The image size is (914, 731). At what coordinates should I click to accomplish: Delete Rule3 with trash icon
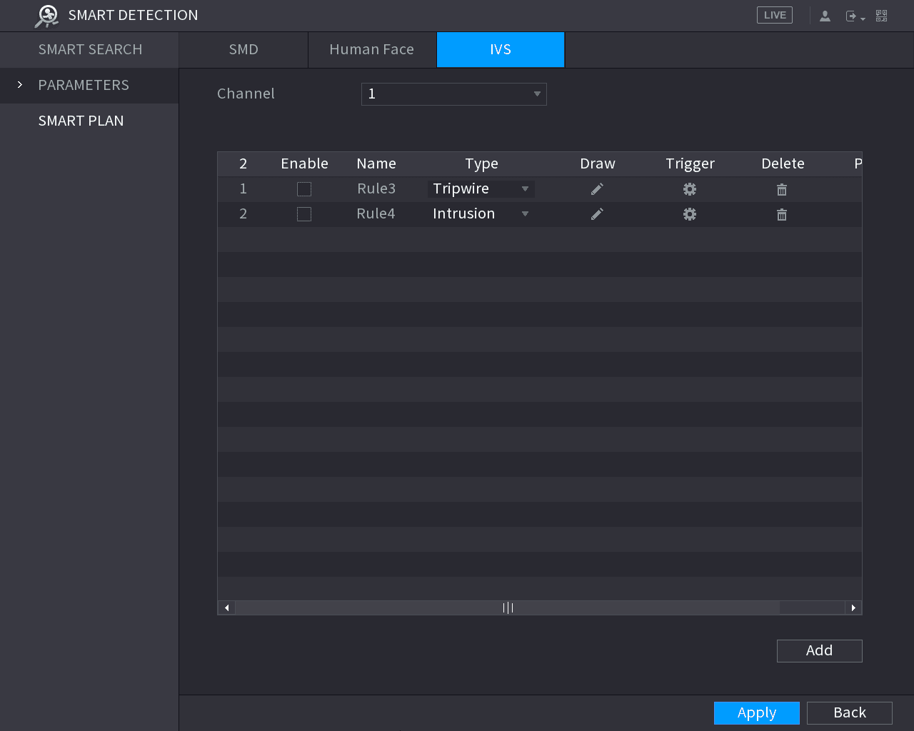pos(782,189)
